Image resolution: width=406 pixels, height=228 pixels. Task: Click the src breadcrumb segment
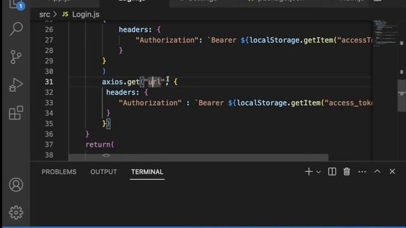click(x=44, y=15)
